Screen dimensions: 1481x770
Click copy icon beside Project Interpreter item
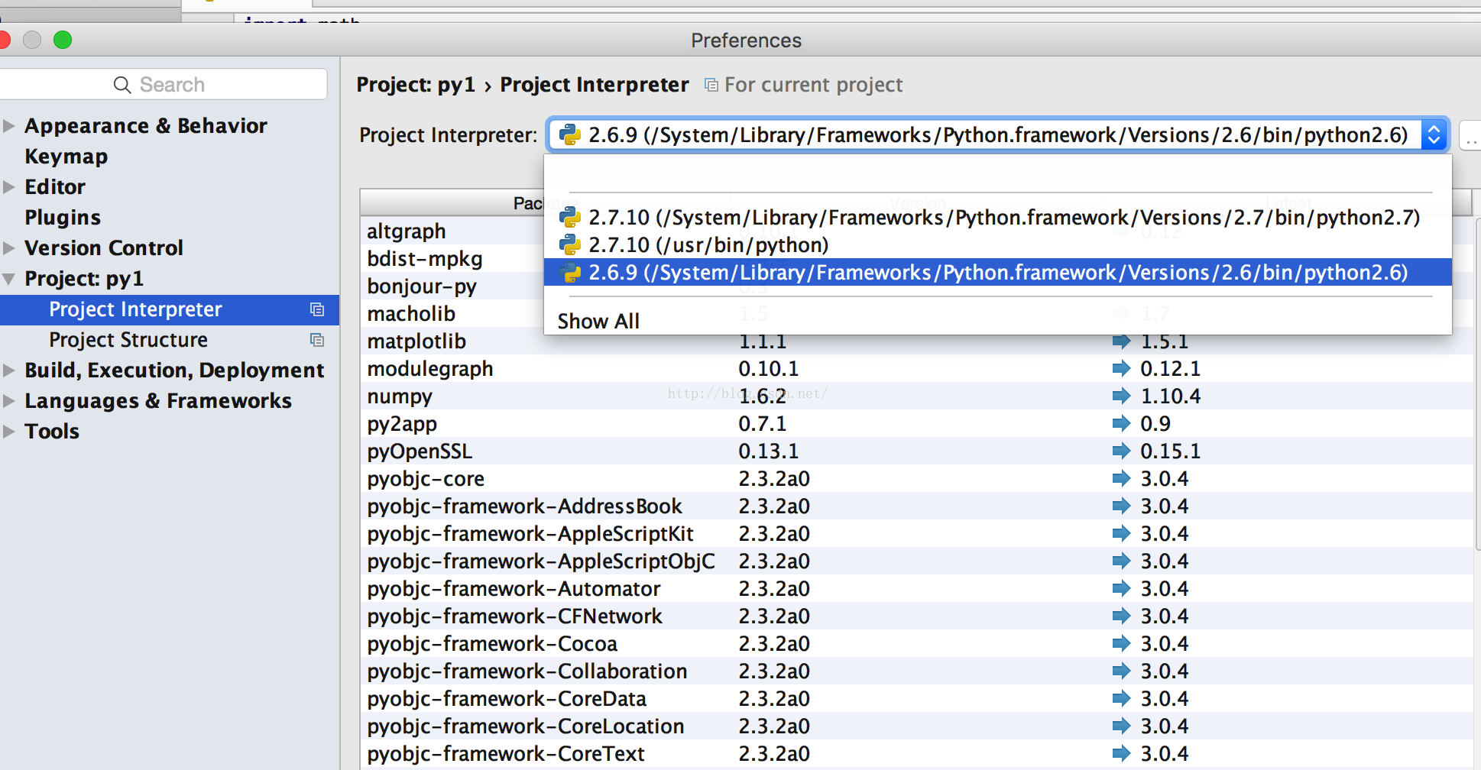(317, 309)
